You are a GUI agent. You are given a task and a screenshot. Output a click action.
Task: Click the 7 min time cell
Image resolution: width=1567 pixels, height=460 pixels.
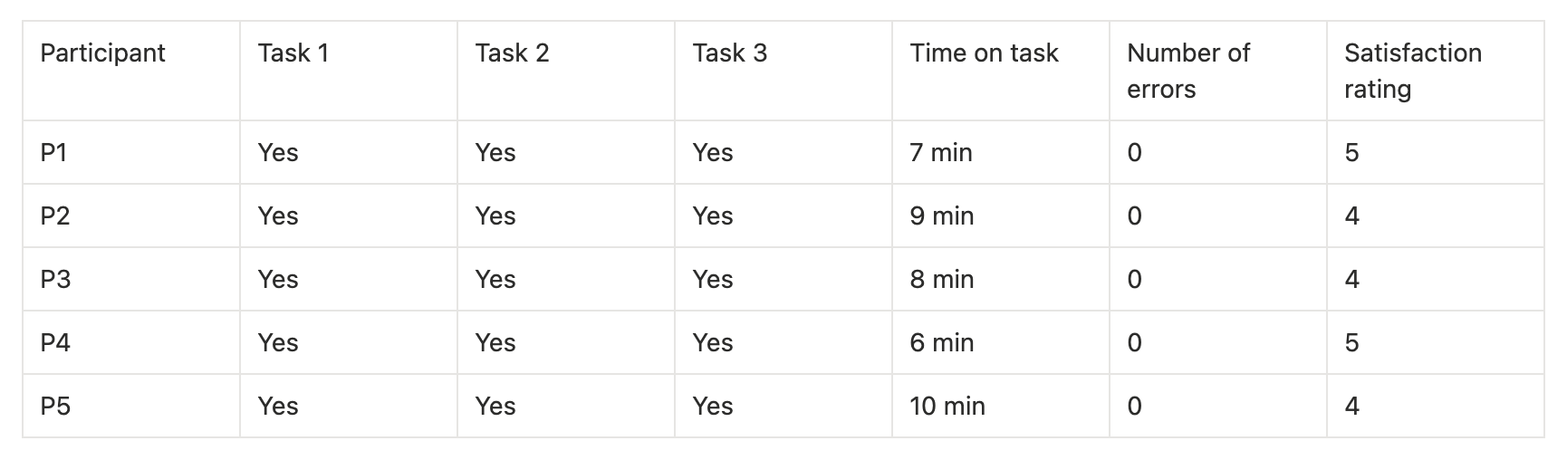point(941,152)
